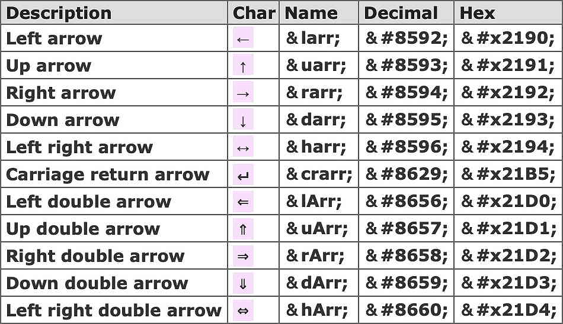Click the up double arrow symbol
The image size is (563, 324).
click(243, 229)
